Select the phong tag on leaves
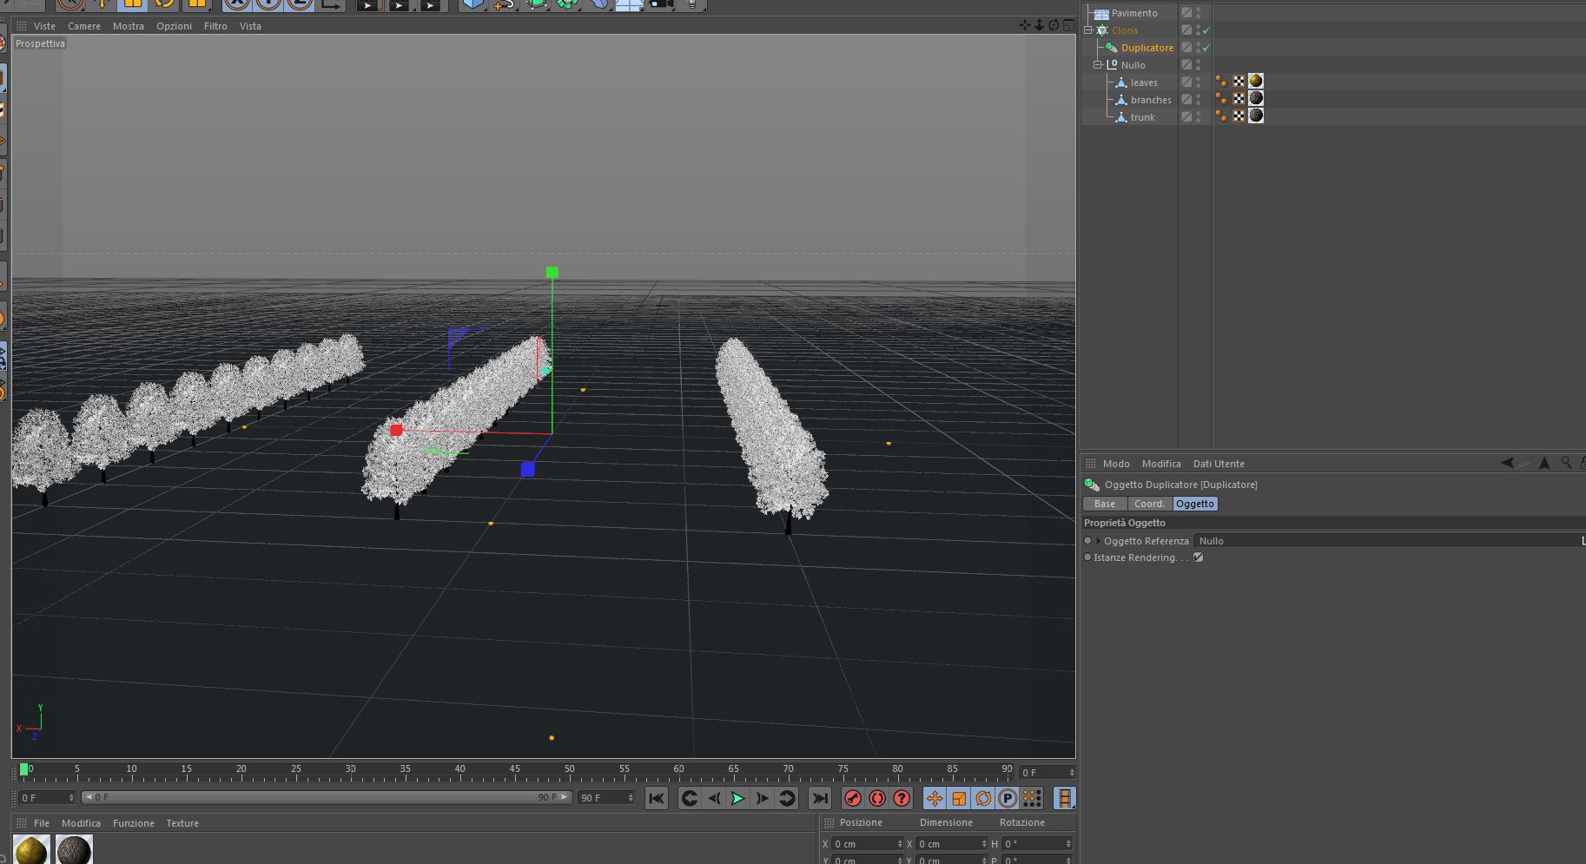This screenshot has width=1586, height=864. (1221, 82)
